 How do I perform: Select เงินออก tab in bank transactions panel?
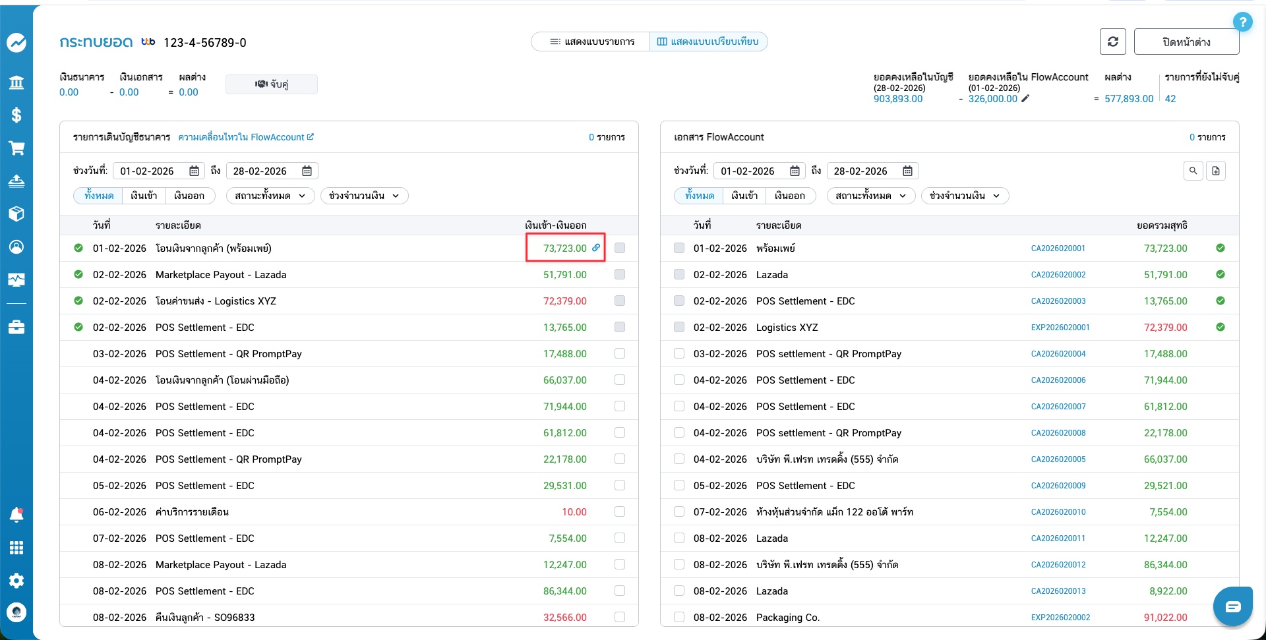[x=189, y=196]
